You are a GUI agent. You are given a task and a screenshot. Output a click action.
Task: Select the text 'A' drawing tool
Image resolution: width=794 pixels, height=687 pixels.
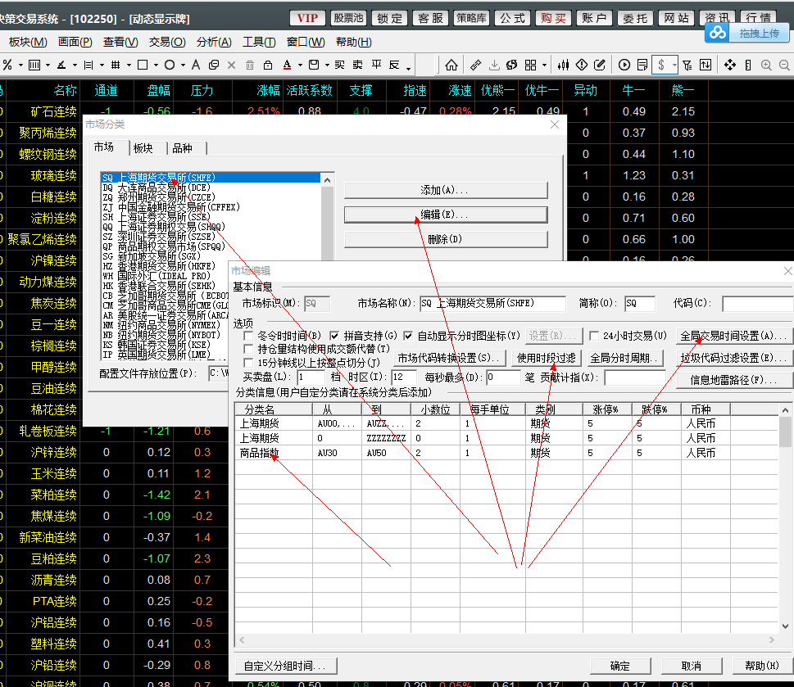tap(195, 66)
